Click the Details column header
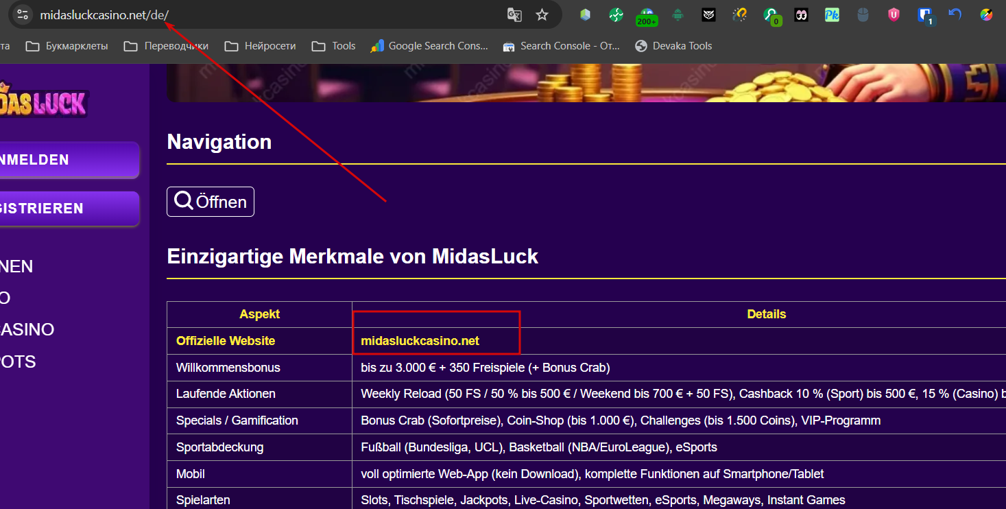1006x509 pixels. (x=767, y=314)
